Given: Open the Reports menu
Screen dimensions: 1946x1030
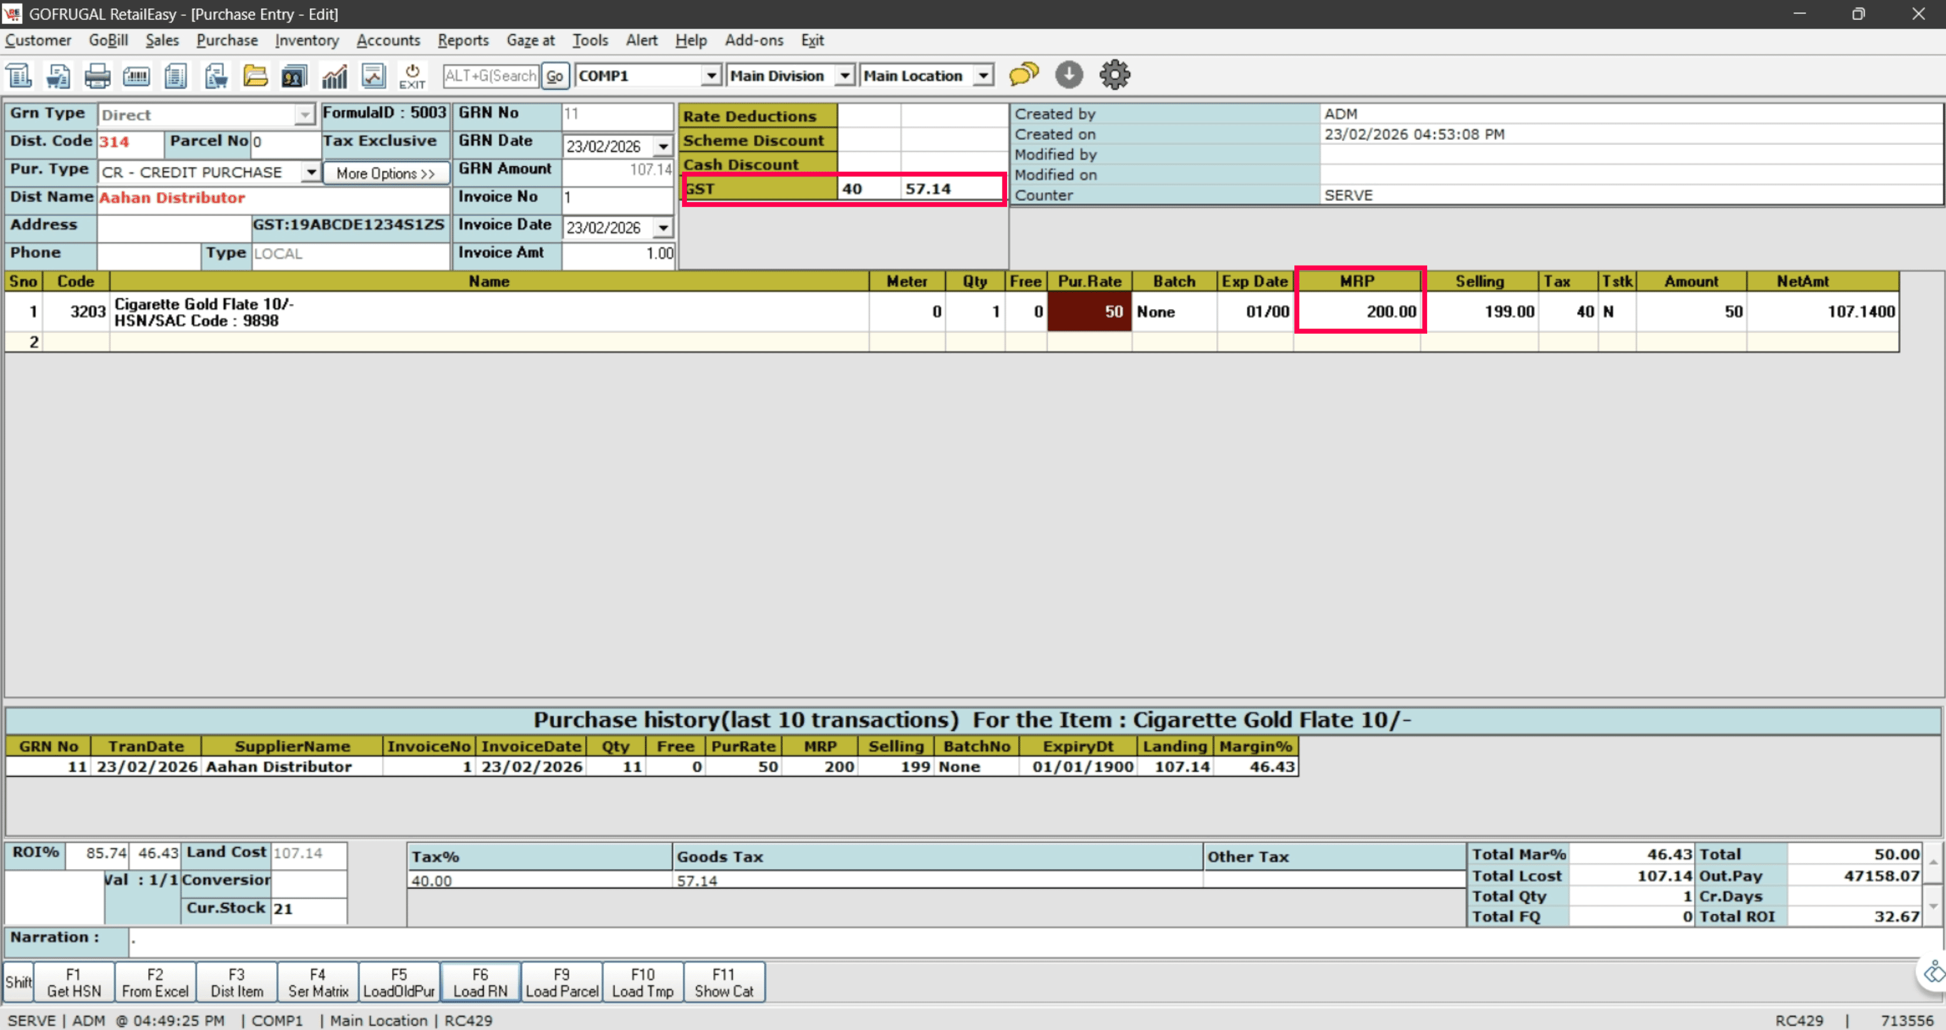Looking at the screenshot, I should (462, 40).
